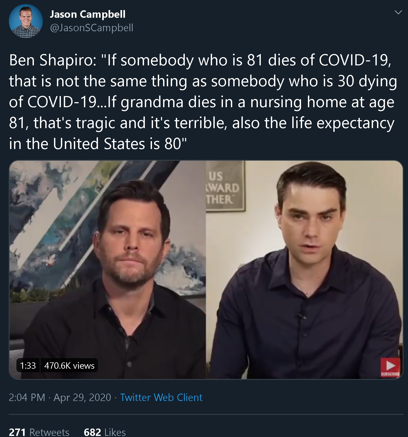Open the Twitter Web Client link
408x437 pixels.
tap(161, 398)
